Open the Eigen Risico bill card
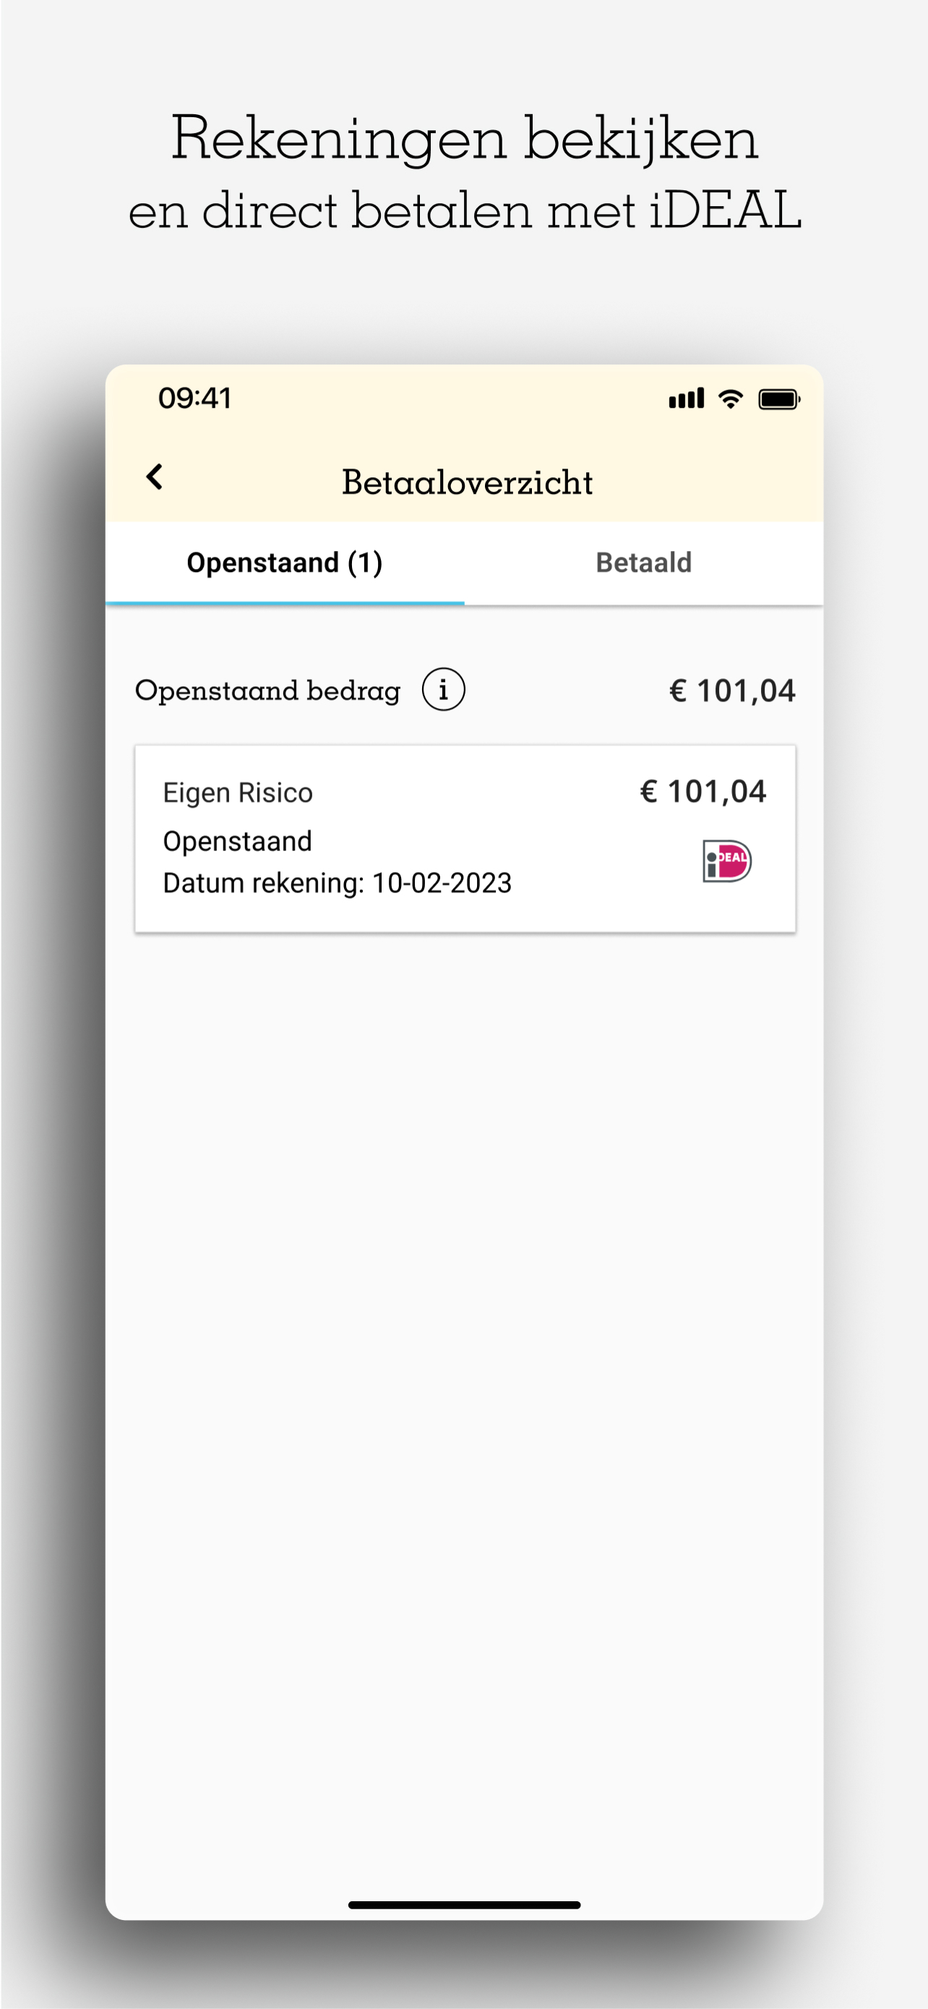Image resolution: width=928 pixels, height=2009 pixels. pos(465,837)
